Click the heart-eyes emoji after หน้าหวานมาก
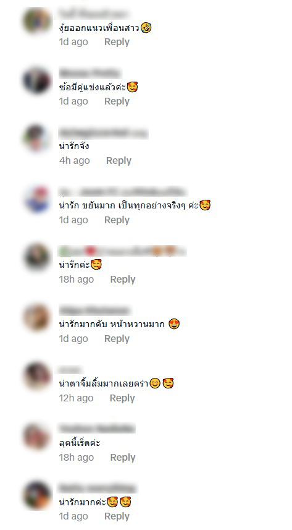Image resolution: width=292 pixels, height=530 pixels. click(174, 324)
